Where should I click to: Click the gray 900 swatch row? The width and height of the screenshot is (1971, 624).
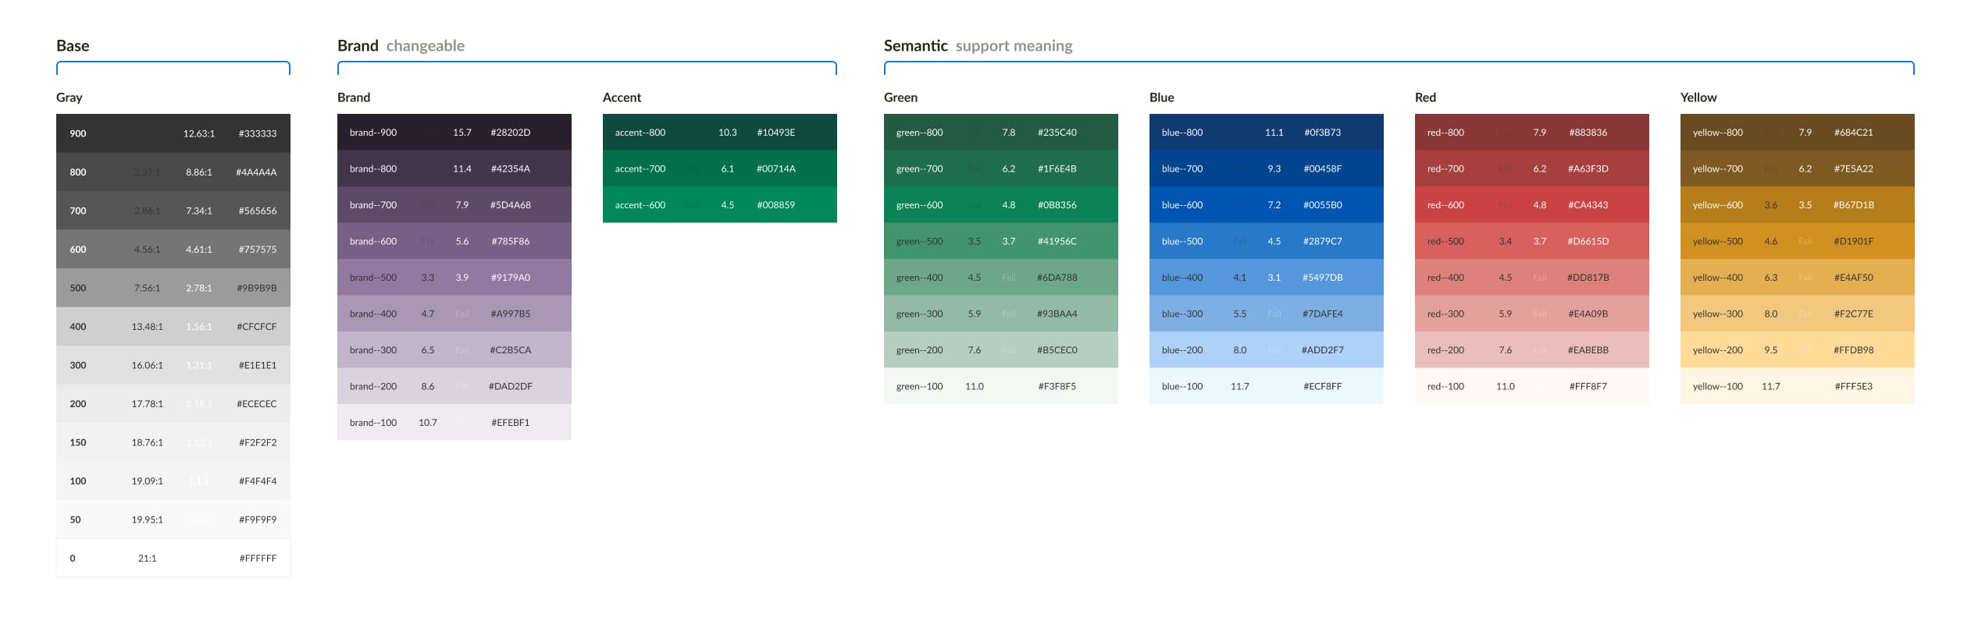(x=173, y=133)
